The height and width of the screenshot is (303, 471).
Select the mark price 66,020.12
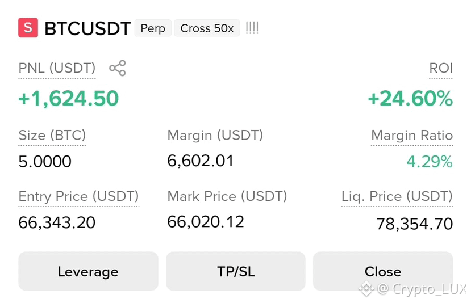pyautogui.click(x=206, y=222)
